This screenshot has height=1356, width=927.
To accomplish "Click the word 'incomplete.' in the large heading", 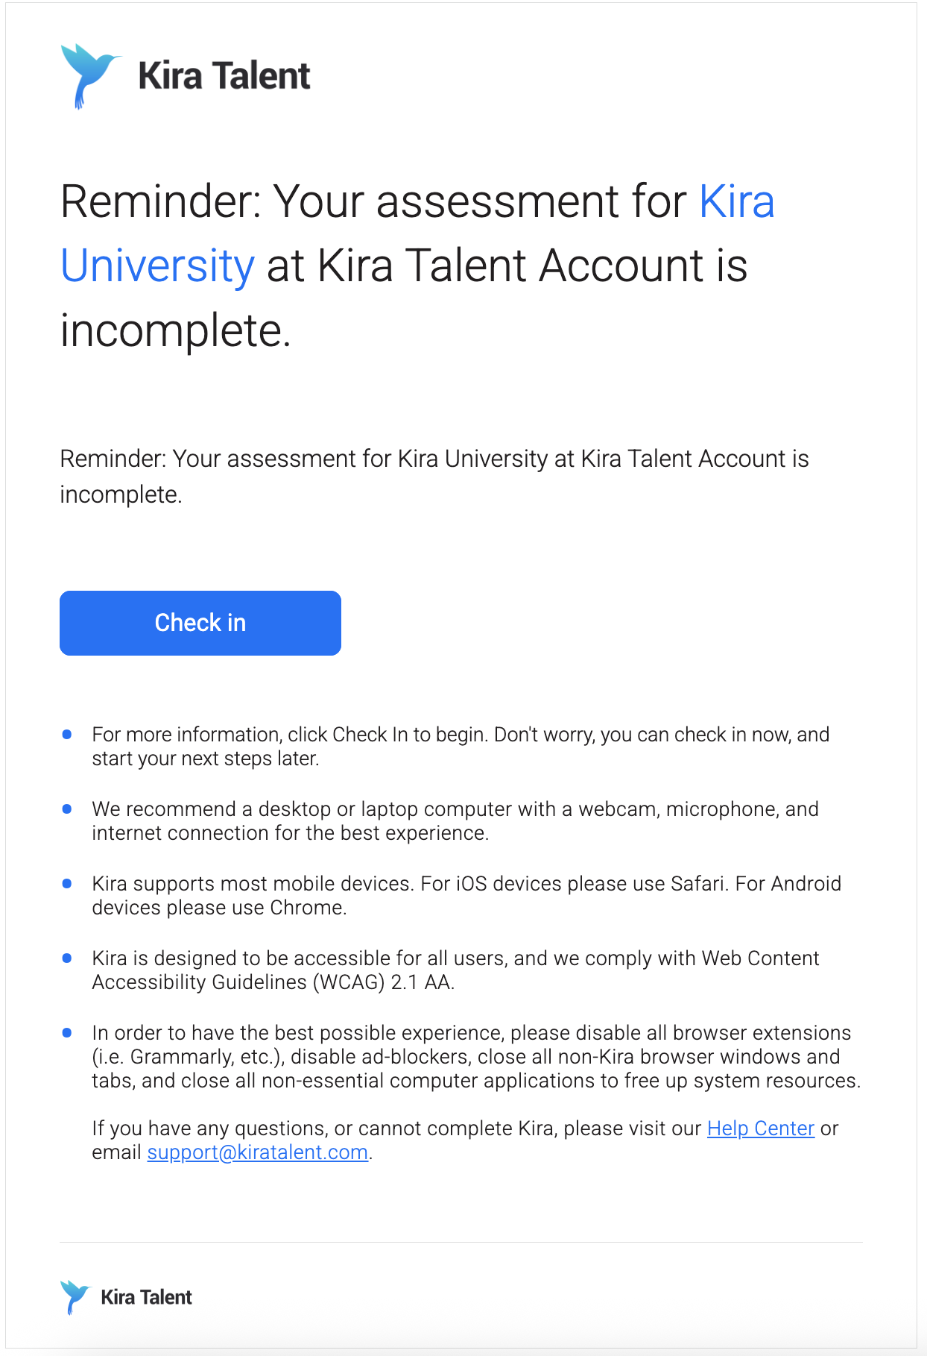I will [x=175, y=330].
